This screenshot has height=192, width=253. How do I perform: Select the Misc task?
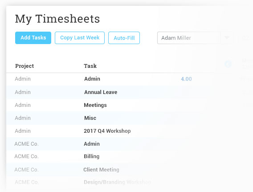tap(90, 118)
